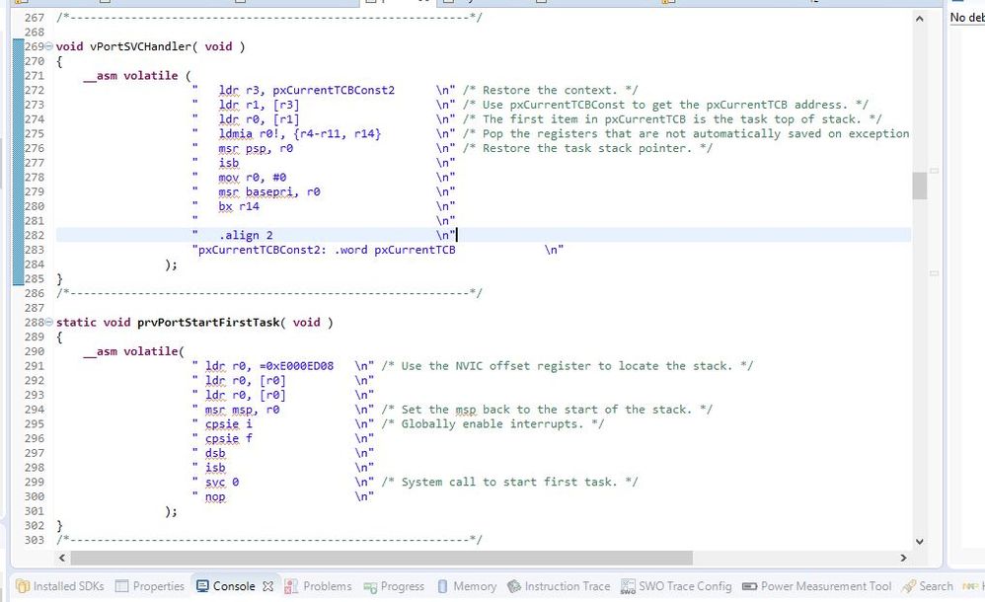The image size is (985, 602).
Task: Click the 'bx r14' instruction
Action: (239, 206)
